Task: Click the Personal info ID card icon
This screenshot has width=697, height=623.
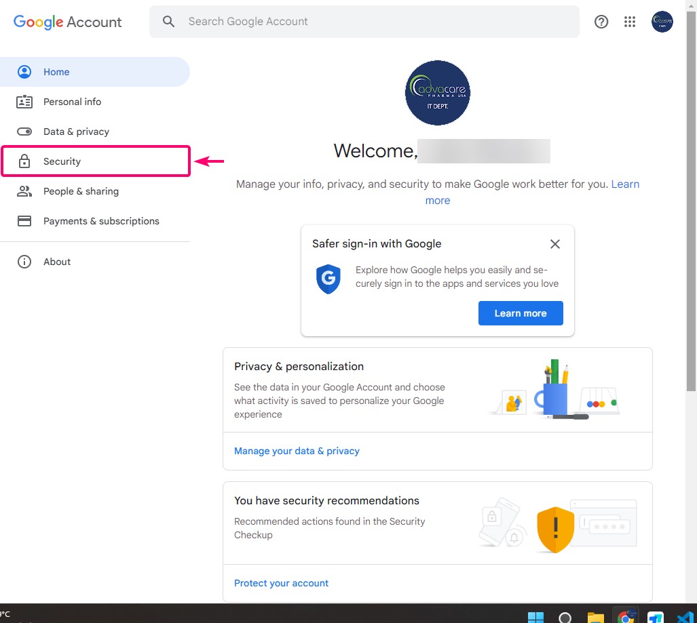Action: coord(24,102)
